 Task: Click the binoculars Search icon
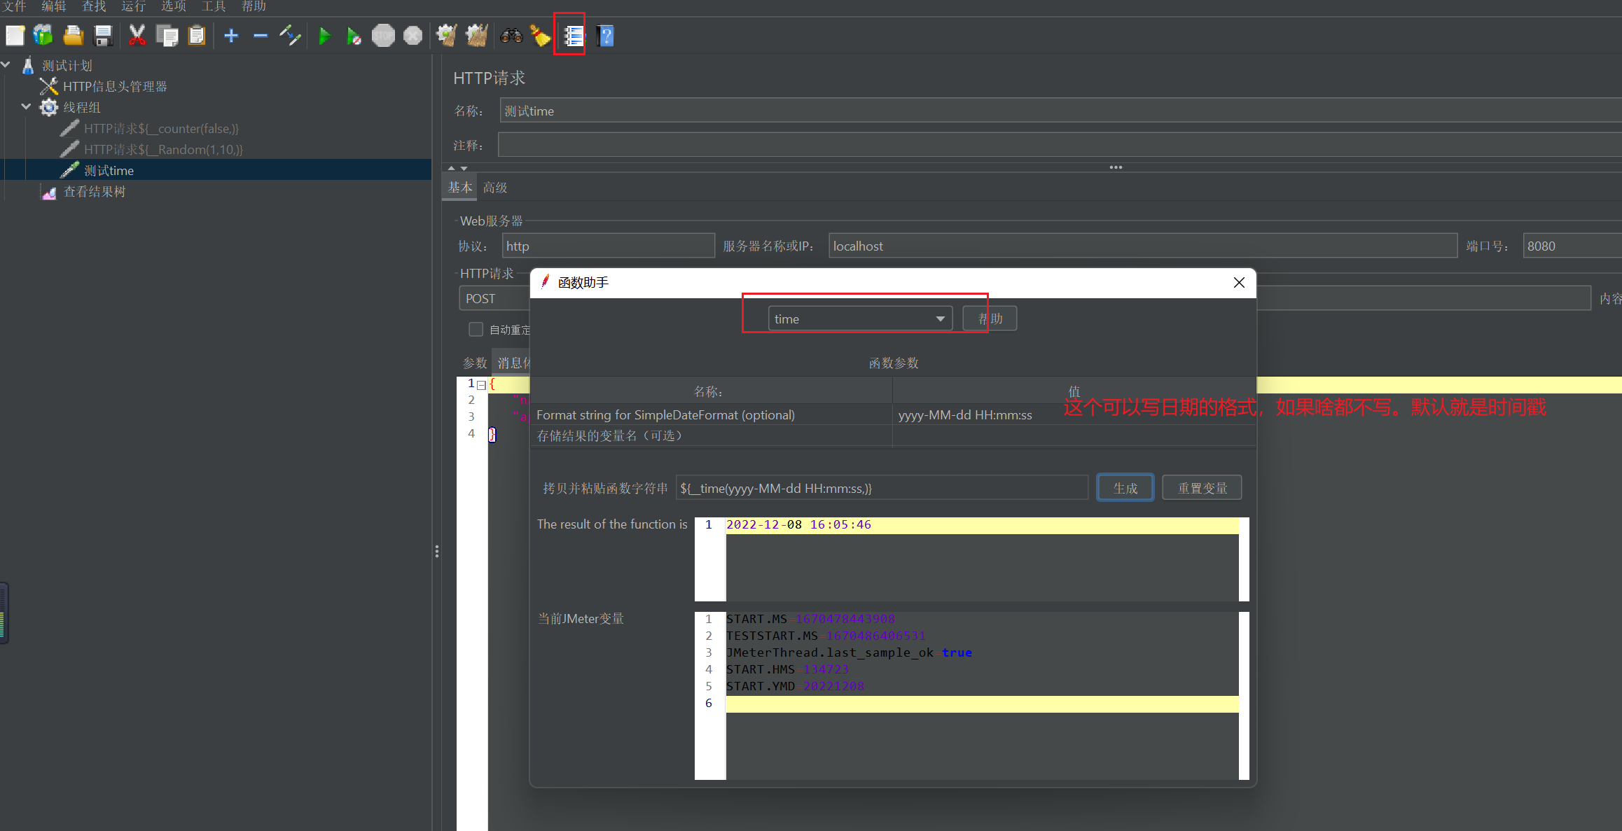point(511,36)
